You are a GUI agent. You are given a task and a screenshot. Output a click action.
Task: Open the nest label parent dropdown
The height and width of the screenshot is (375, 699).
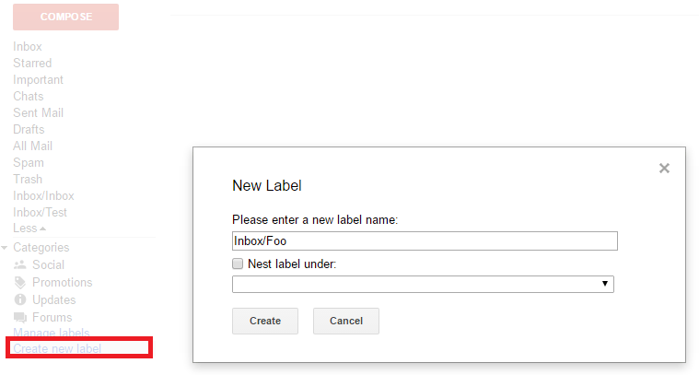(423, 284)
